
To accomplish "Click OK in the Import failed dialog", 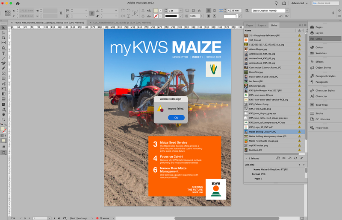I will (170, 118).
